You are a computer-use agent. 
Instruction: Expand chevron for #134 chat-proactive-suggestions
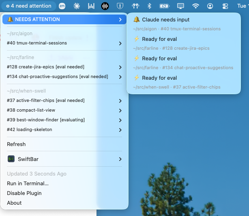120,77
